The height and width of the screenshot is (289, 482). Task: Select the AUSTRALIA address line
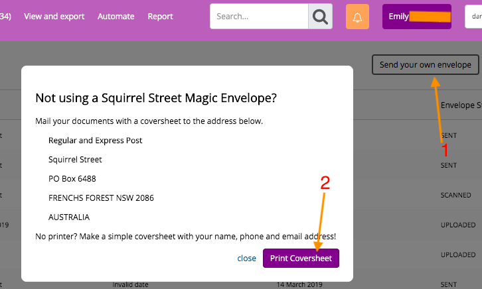point(69,217)
